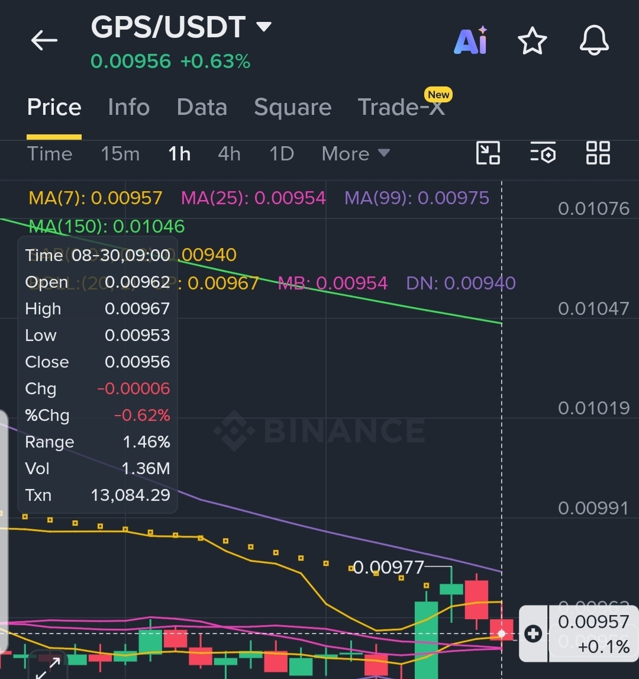Screen dimensions: 639x679
Task: Select the Time chart interval
Action: point(50,154)
